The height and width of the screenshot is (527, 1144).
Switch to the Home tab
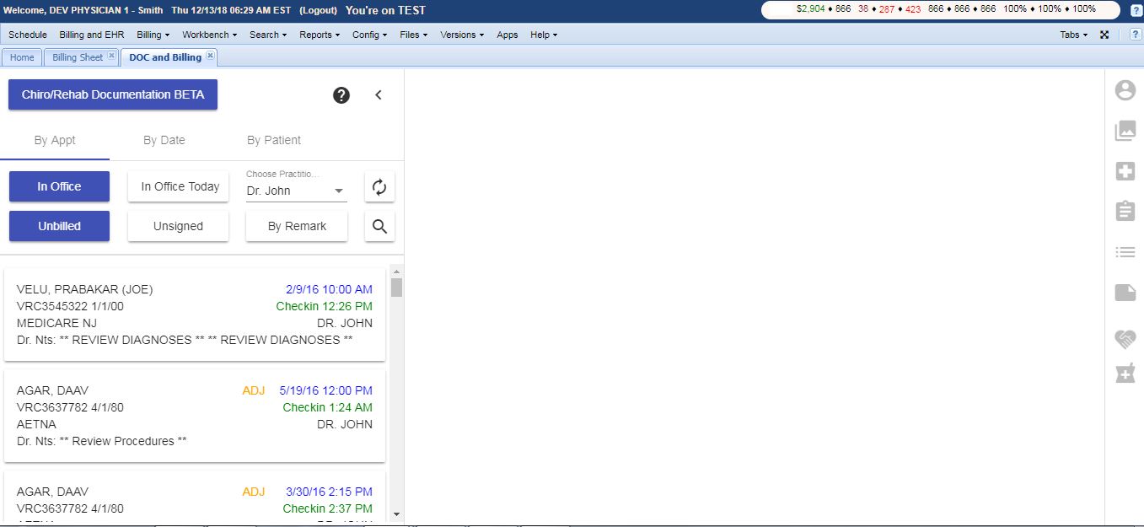(22, 57)
